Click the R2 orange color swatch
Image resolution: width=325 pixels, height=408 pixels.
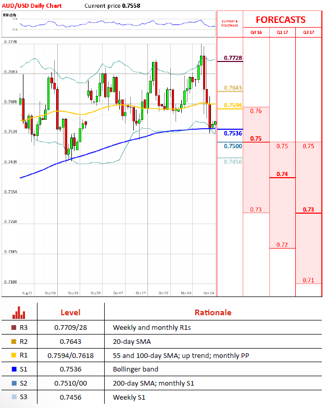pyautogui.click(x=14, y=342)
